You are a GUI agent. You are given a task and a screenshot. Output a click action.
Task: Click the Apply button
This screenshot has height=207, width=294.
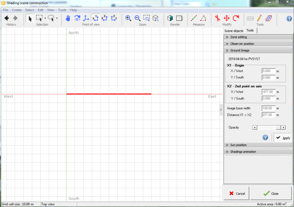pos(283,138)
